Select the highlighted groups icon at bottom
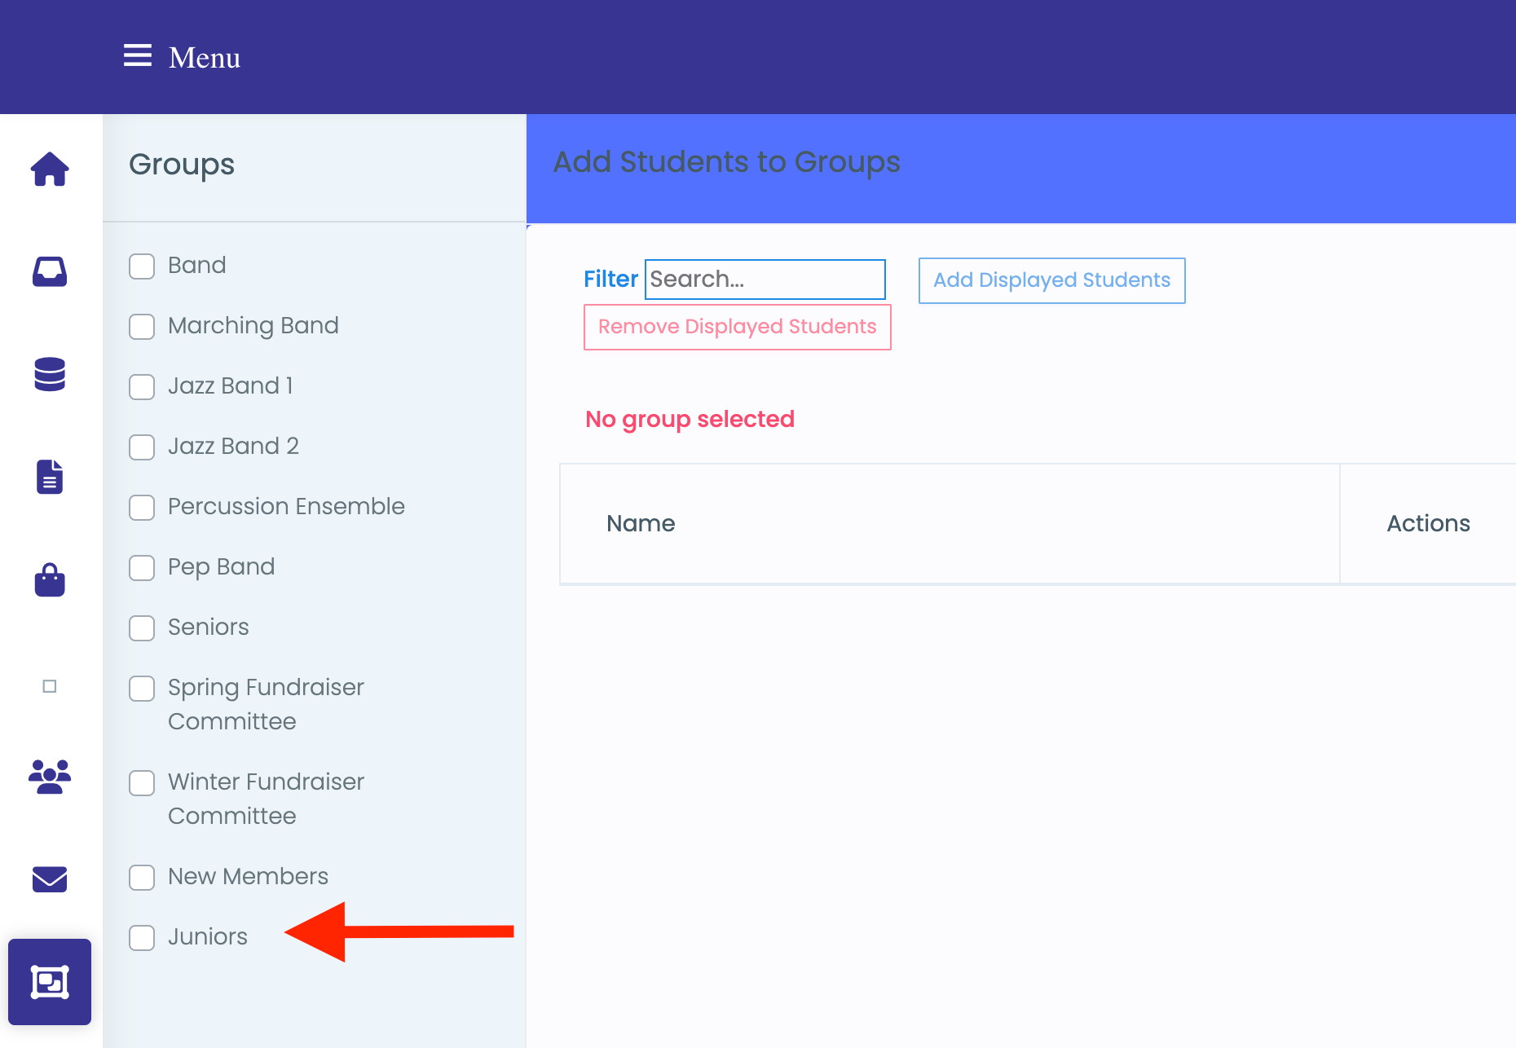 point(50,982)
